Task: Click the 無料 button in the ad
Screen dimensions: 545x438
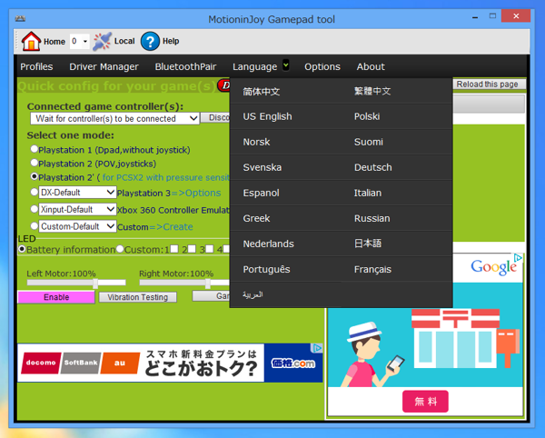Action: [x=425, y=401]
